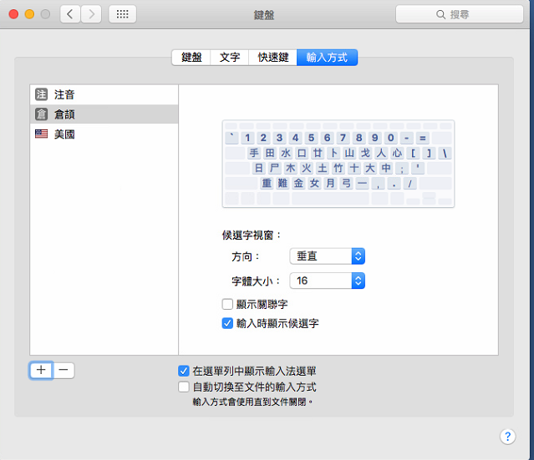Screen dimensions: 534x460
Task: Click the 弓 key on keyboard preview
Action: pos(346,183)
